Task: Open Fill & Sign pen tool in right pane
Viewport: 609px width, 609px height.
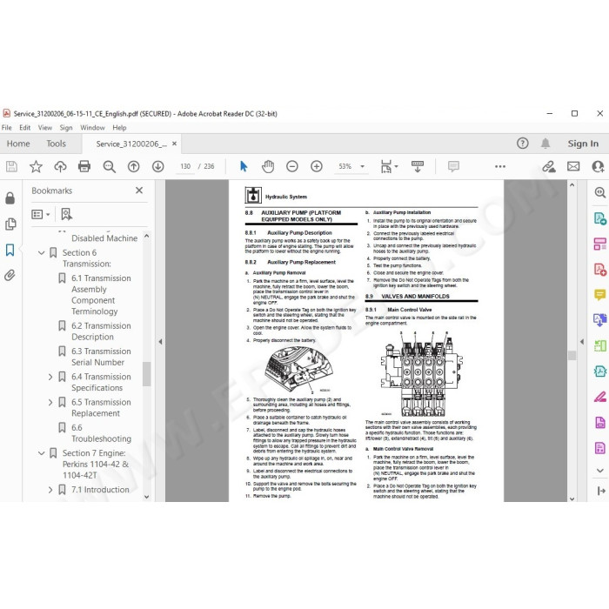Action: click(x=599, y=397)
